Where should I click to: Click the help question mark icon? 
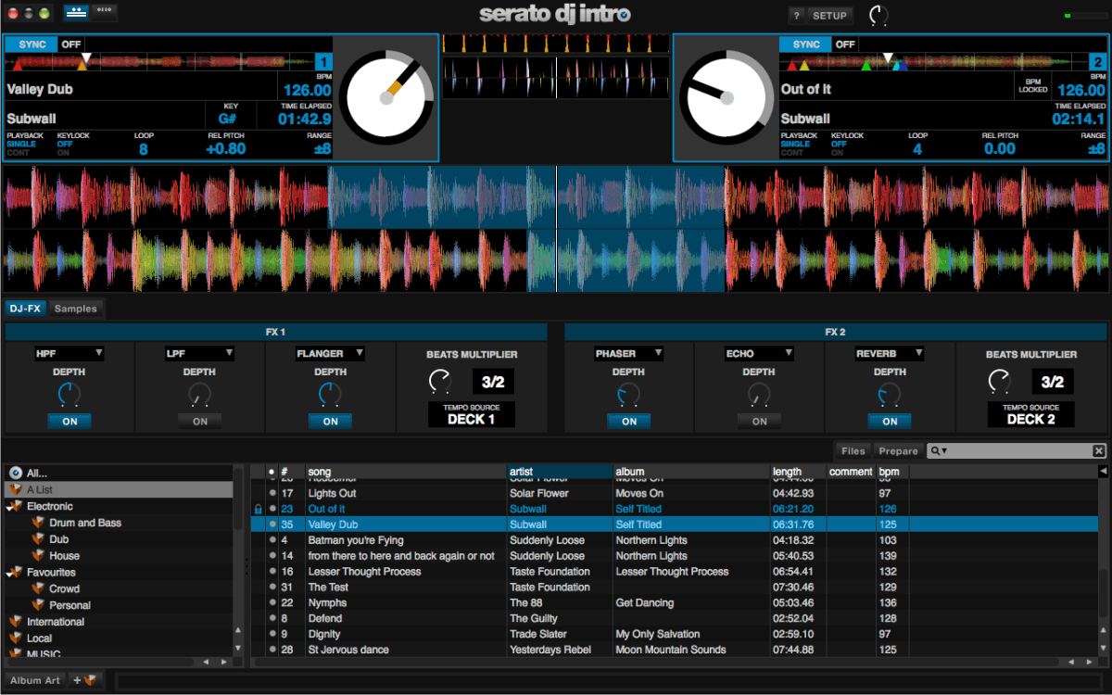pyautogui.click(x=796, y=16)
